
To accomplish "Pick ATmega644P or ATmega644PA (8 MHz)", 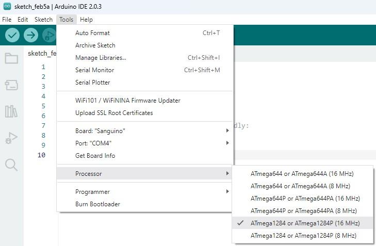I will click(303, 211).
